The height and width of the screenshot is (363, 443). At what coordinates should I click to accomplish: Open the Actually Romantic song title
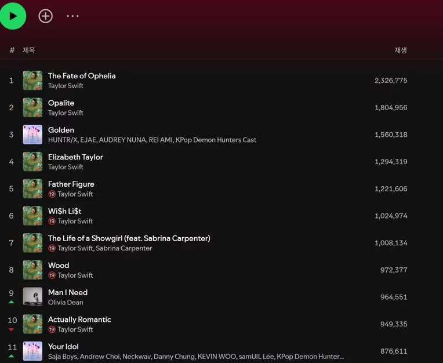(x=79, y=320)
